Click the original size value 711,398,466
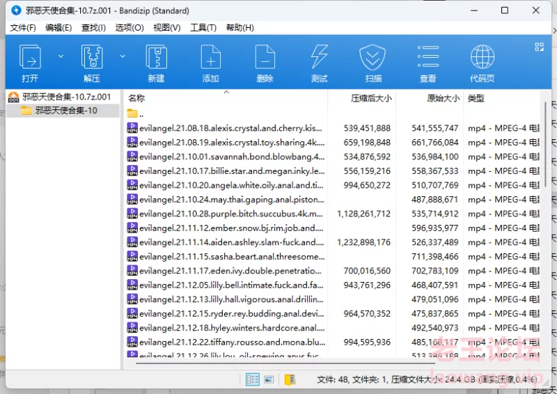557x394 pixels. 435,256
